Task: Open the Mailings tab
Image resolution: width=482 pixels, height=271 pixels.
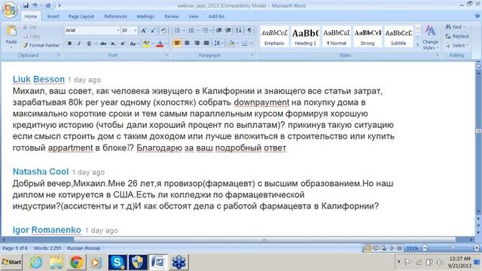Action: pyautogui.click(x=145, y=17)
